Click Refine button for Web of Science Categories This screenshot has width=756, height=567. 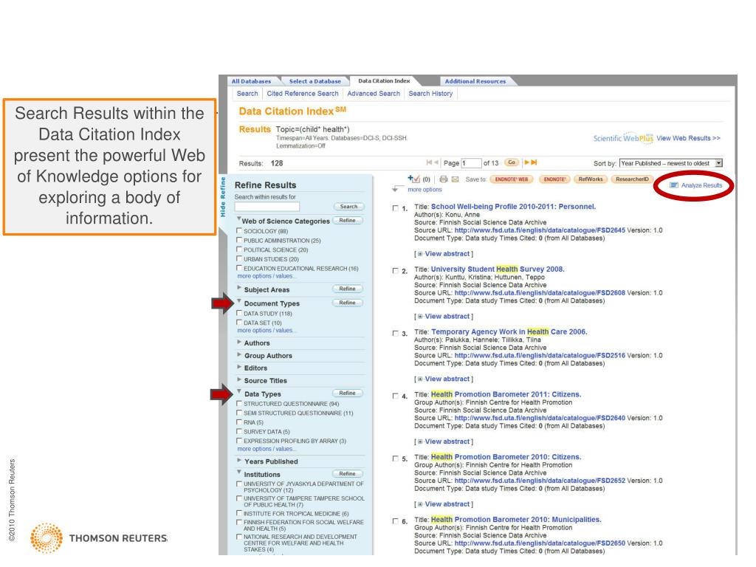[x=347, y=220]
